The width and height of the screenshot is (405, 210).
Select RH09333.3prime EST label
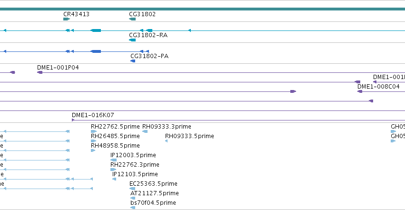click(x=167, y=127)
